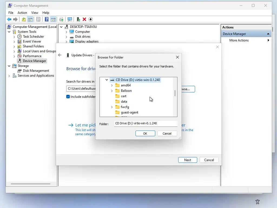
Task: Select the amd64 folder
Action: pyautogui.click(x=126, y=85)
